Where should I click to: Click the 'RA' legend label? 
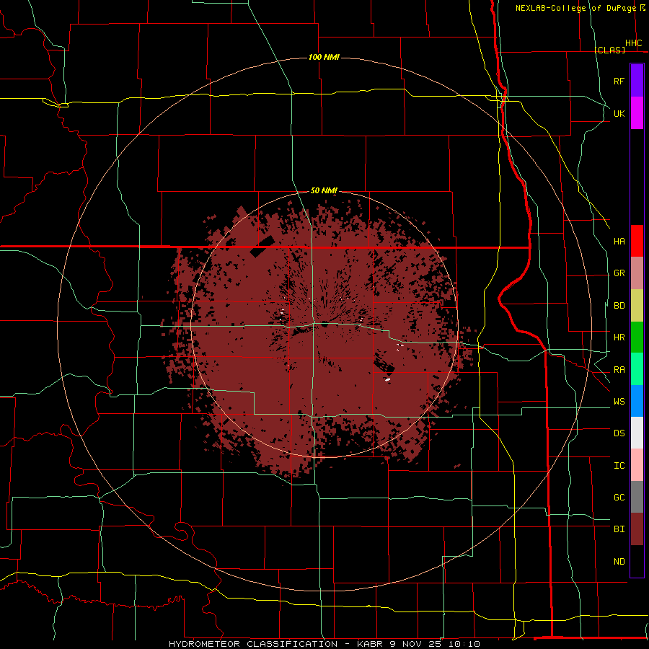coord(619,370)
